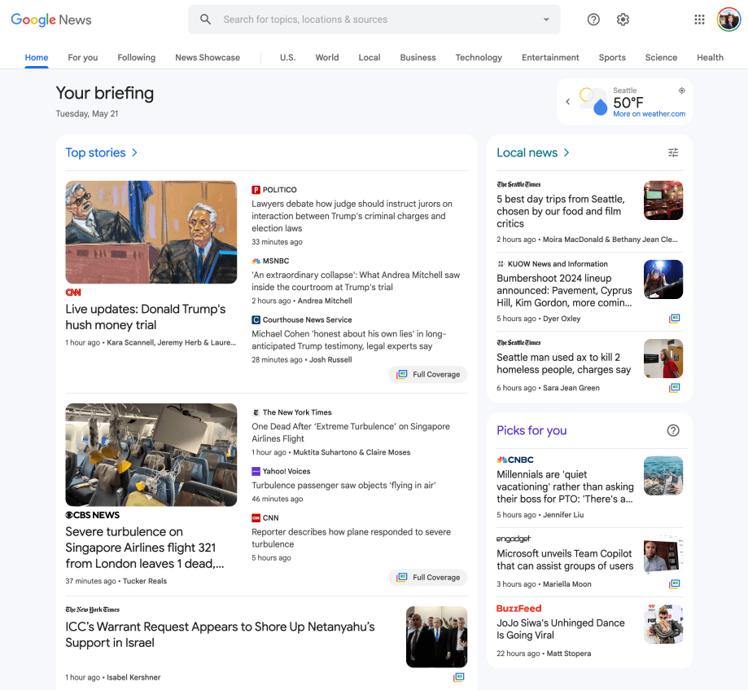Open the Following tab

137,57
